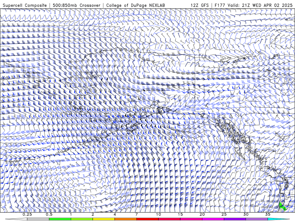Select the light purple 30–35 legend segment
Viewport: 295px width, 221px height.
click(x=257, y=219)
